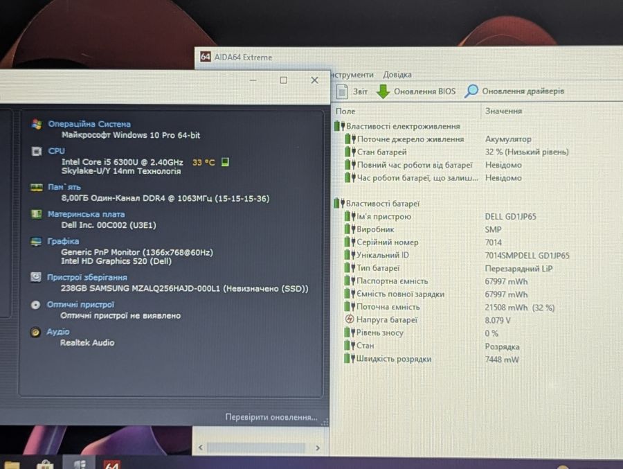Click the speaker icon beside Аудіо

[x=35, y=332]
